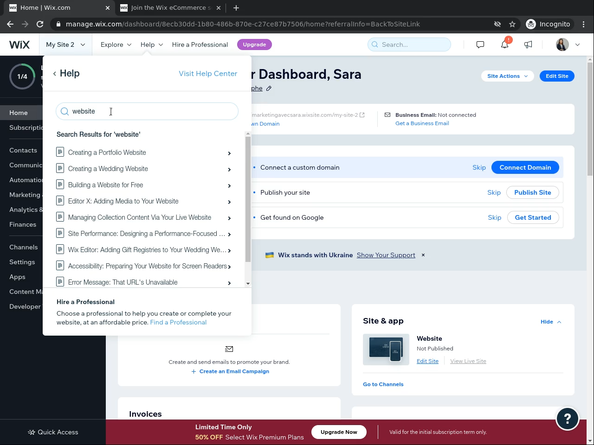Click the magnifier icon in Help search
This screenshot has width=594, height=445.
(65, 111)
